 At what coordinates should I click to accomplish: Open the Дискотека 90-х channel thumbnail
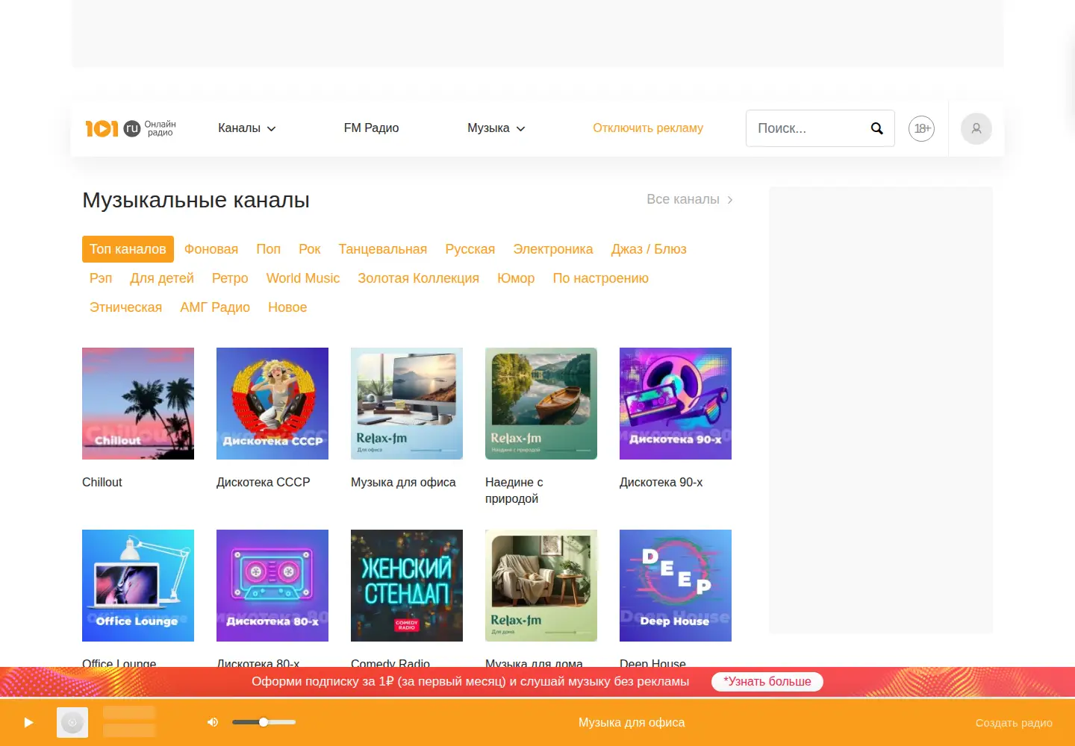(676, 404)
